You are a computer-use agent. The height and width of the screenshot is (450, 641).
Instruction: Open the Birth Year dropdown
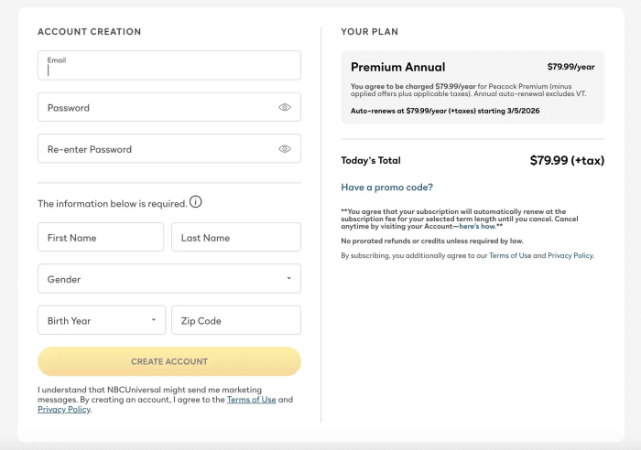(x=102, y=320)
